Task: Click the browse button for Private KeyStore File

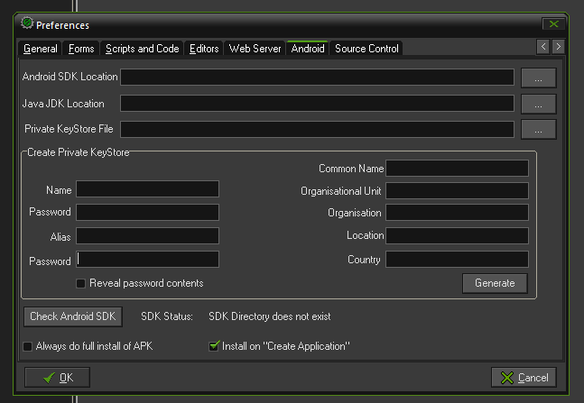Action: (538, 130)
